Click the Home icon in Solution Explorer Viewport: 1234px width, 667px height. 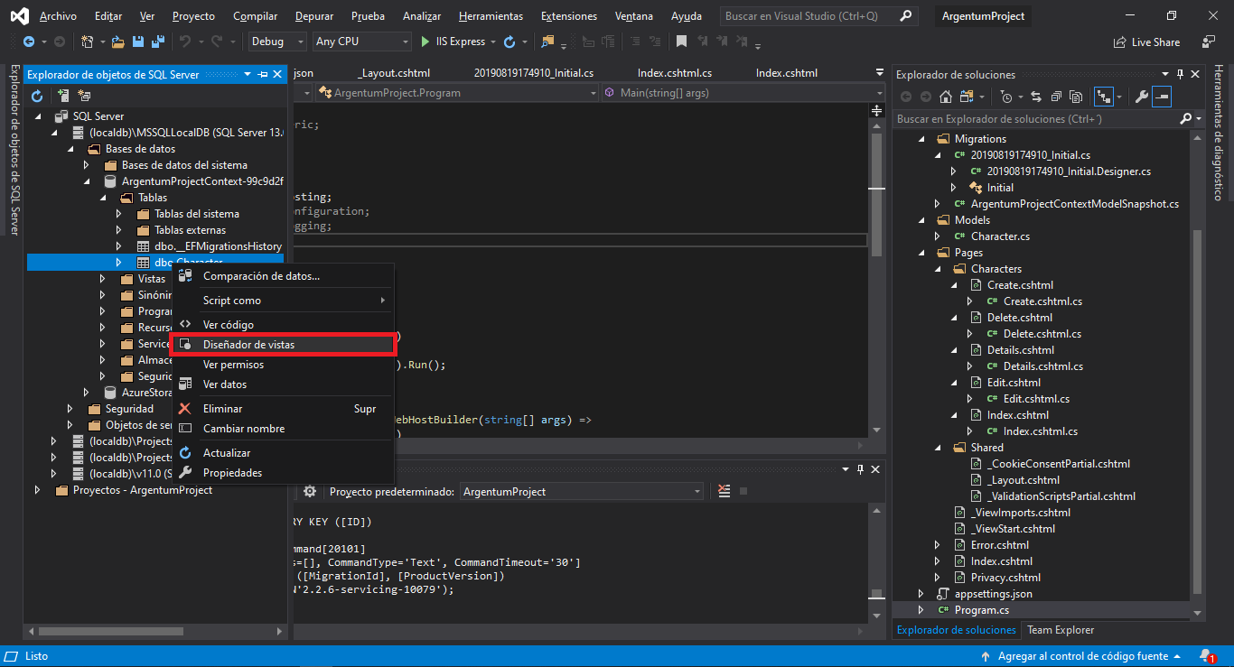point(946,97)
